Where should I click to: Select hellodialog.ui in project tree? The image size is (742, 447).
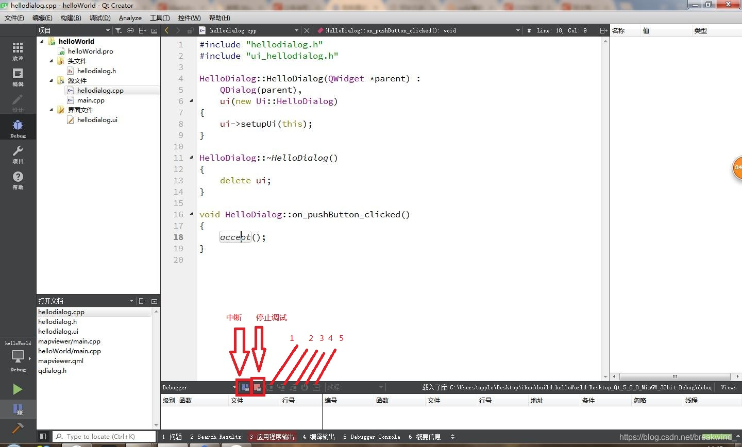[97, 119]
